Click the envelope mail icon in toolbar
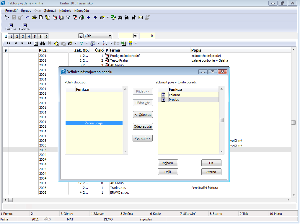 [141, 17]
